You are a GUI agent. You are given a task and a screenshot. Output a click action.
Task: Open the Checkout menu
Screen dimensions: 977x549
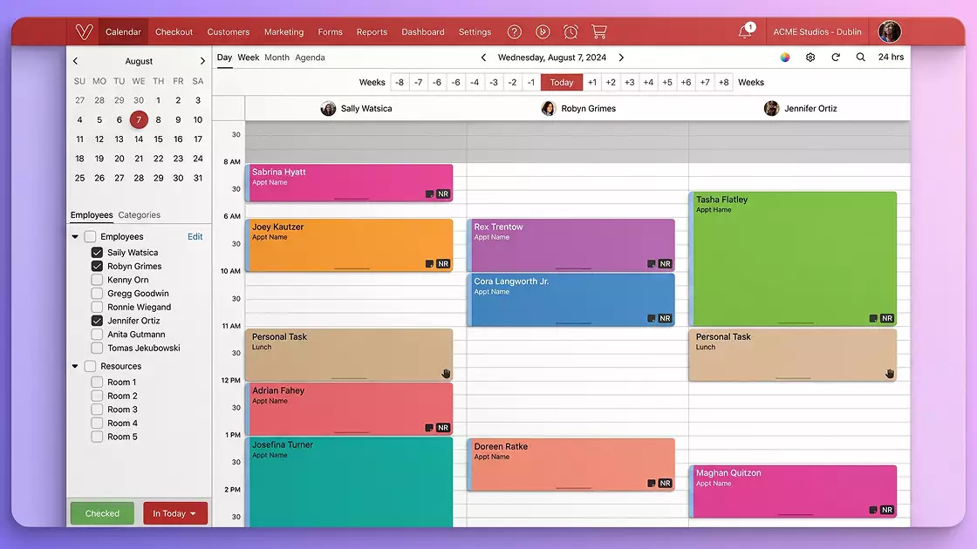(174, 31)
